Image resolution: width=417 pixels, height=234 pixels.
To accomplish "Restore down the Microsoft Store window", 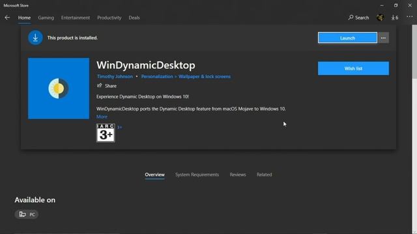I will (x=395, y=5).
